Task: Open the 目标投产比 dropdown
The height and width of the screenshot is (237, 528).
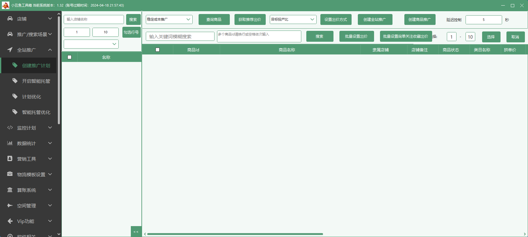Action: point(293,19)
